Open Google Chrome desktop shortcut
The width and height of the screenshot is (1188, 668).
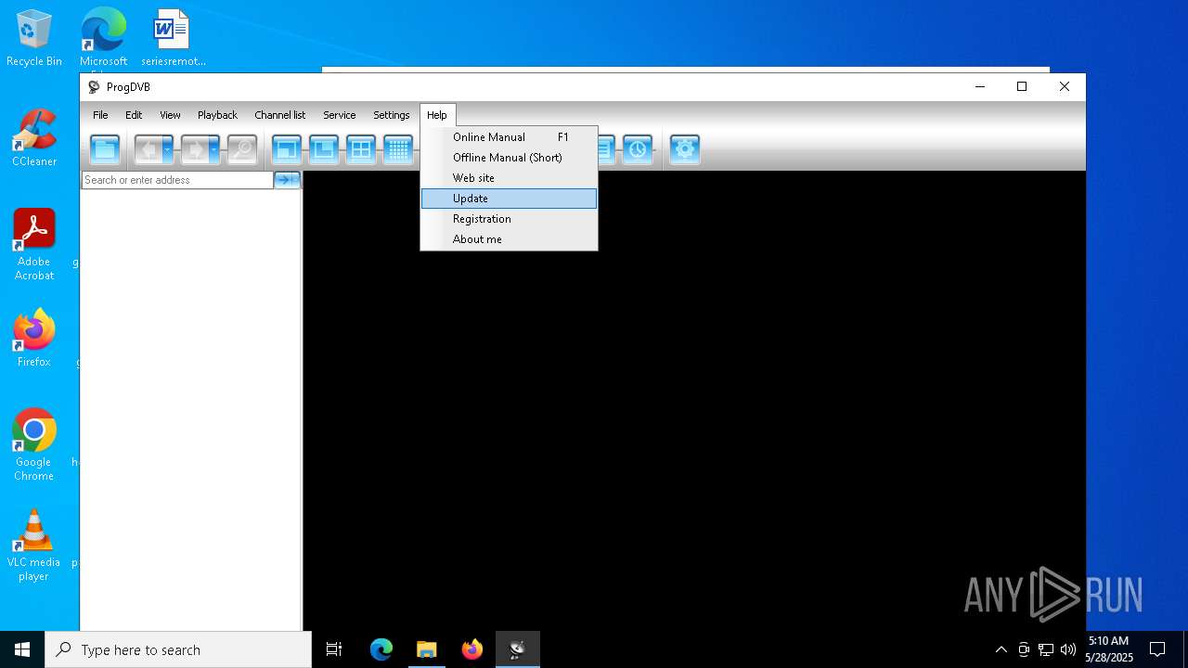pyautogui.click(x=34, y=445)
